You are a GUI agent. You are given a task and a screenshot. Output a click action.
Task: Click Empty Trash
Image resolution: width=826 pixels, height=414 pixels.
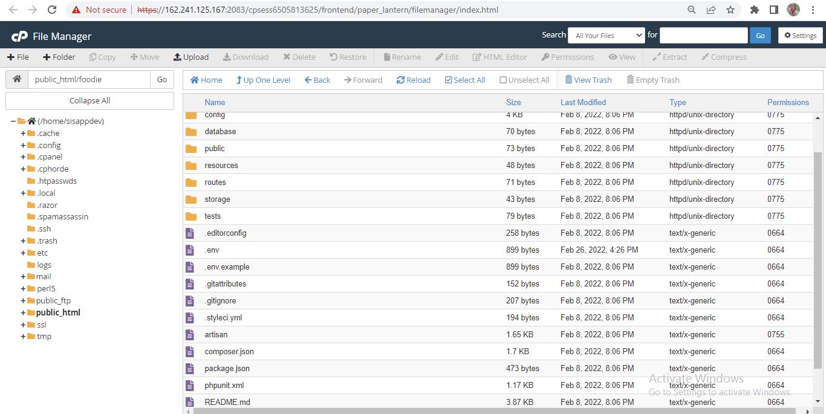pos(653,80)
